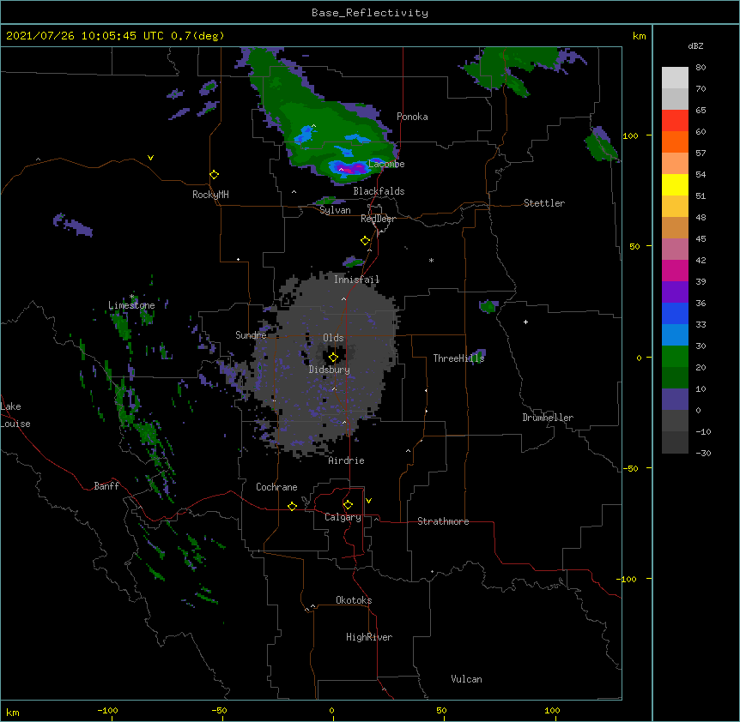Click the -100 tick on bottom axis

coord(107,711)
